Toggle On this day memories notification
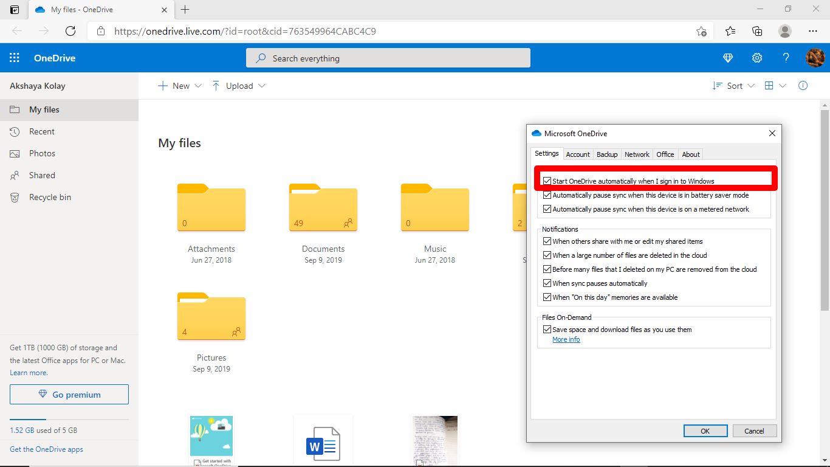Screen dimensions: 830x467 [547, 297]
